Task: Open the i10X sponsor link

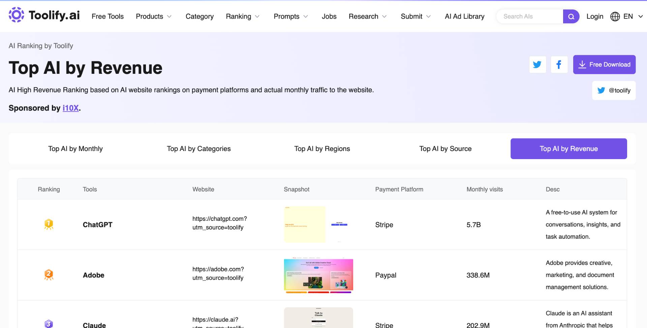Action: [70, 108]
